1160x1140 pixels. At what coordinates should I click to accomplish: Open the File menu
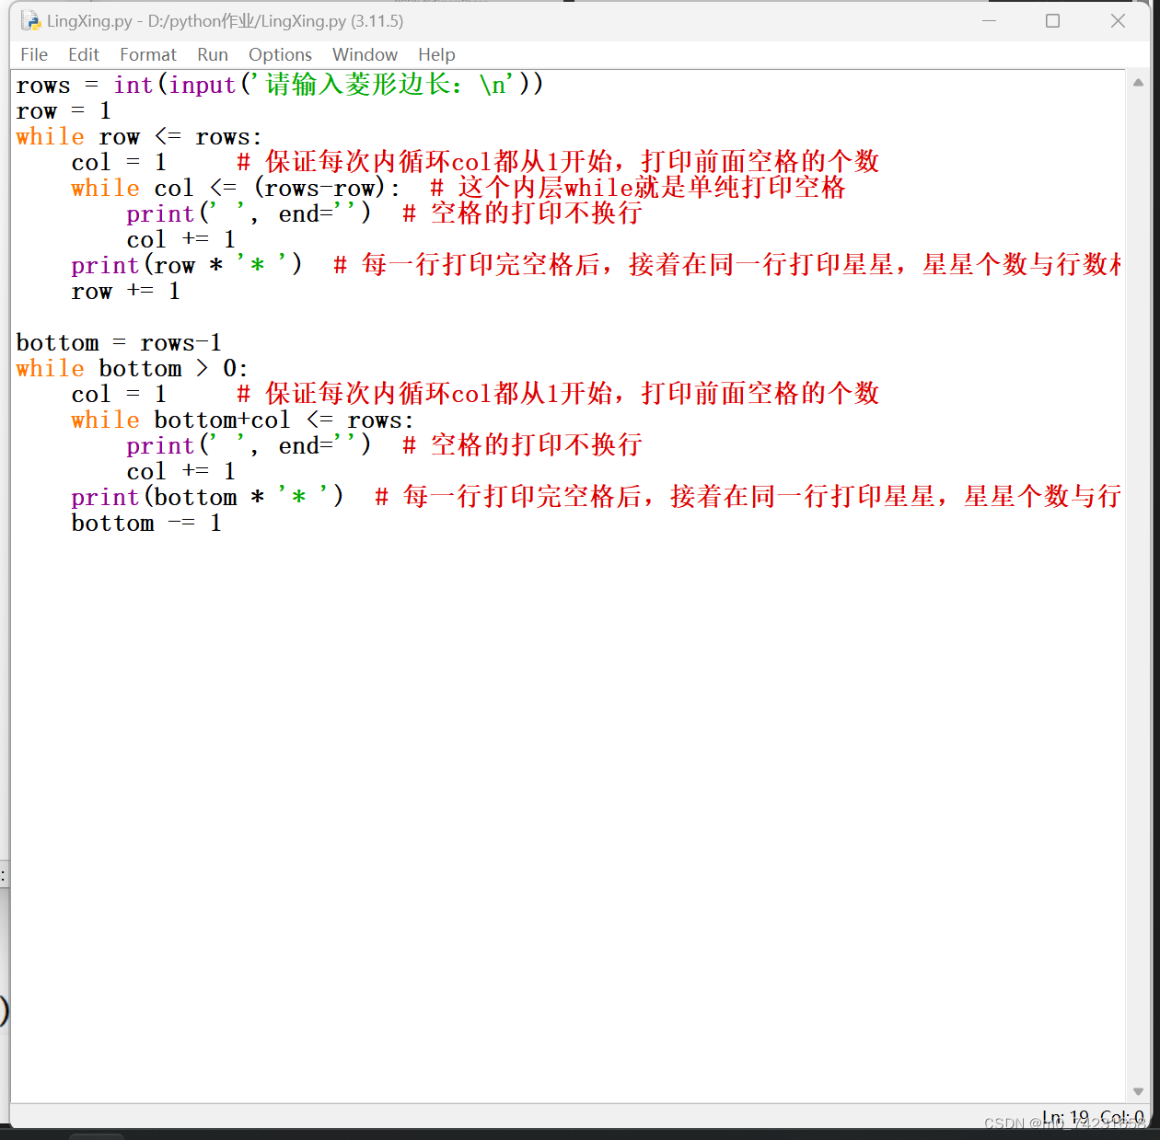tap(34, 55)
